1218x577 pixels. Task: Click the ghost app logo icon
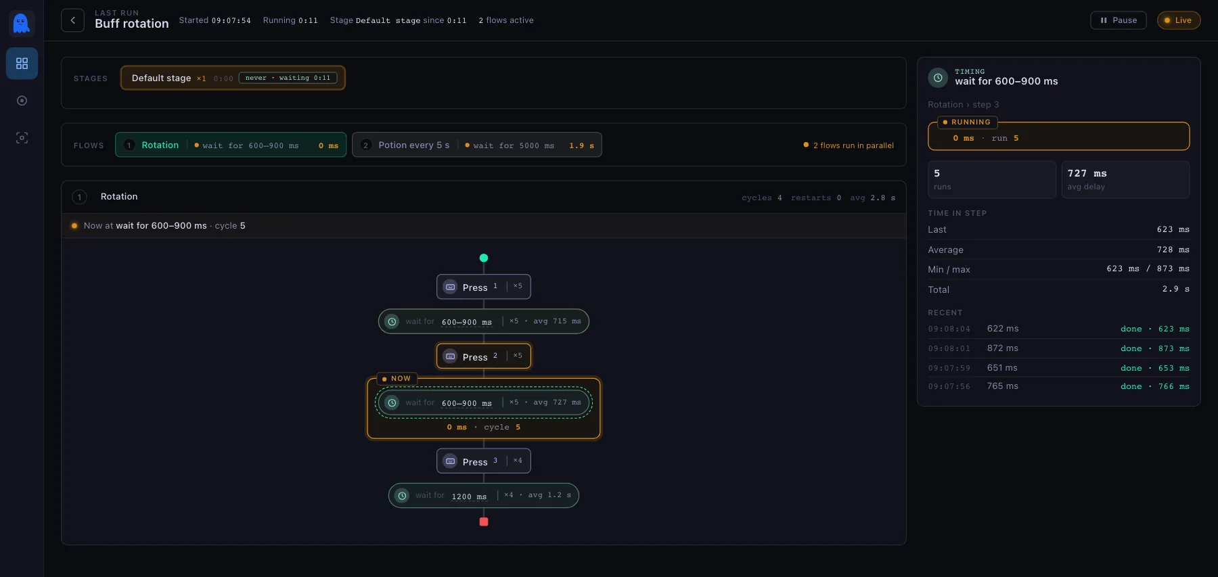22,23
